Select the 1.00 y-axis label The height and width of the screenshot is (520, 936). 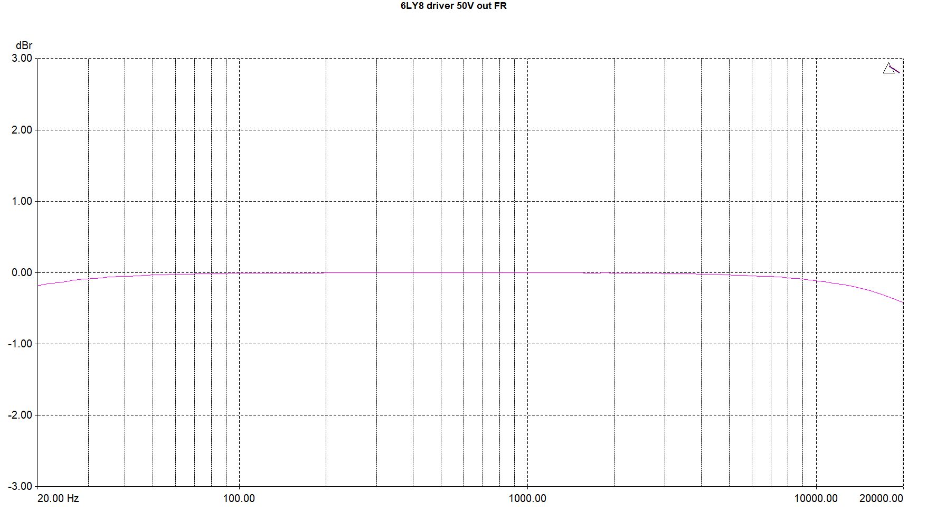coord(22,201)
